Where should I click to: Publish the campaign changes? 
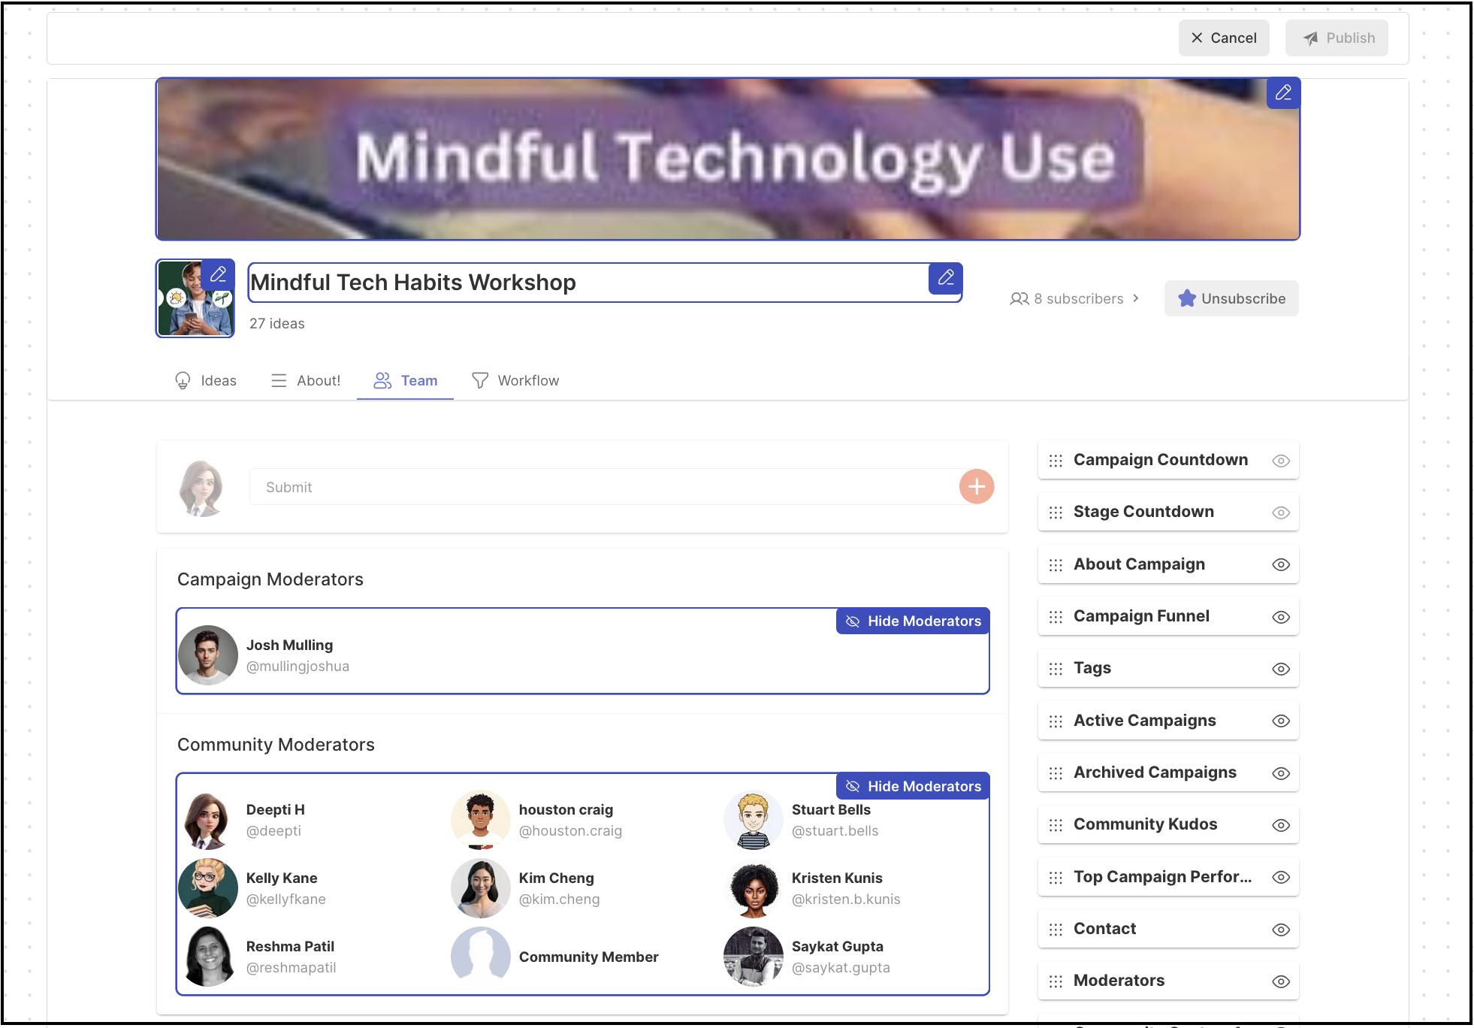[x=1337, y=38]
